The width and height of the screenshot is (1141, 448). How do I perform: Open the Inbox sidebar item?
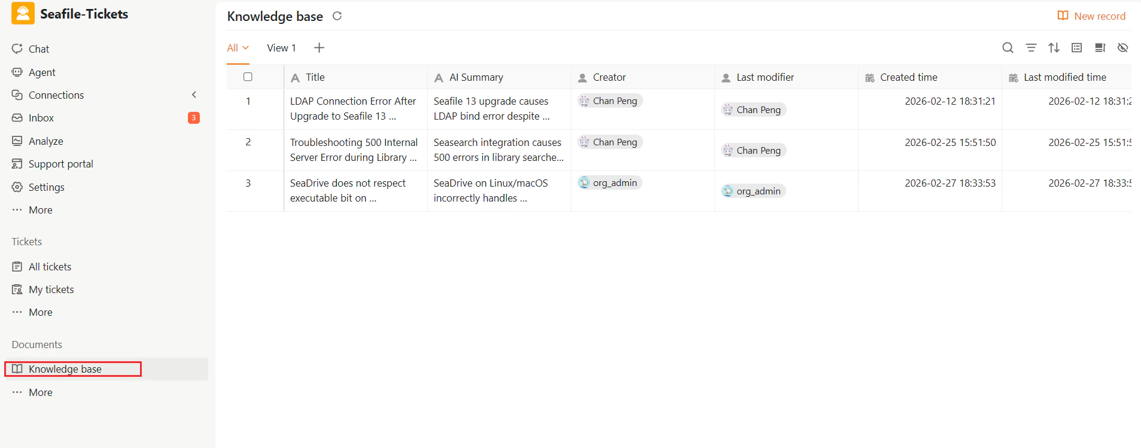[x=41, y=118]
